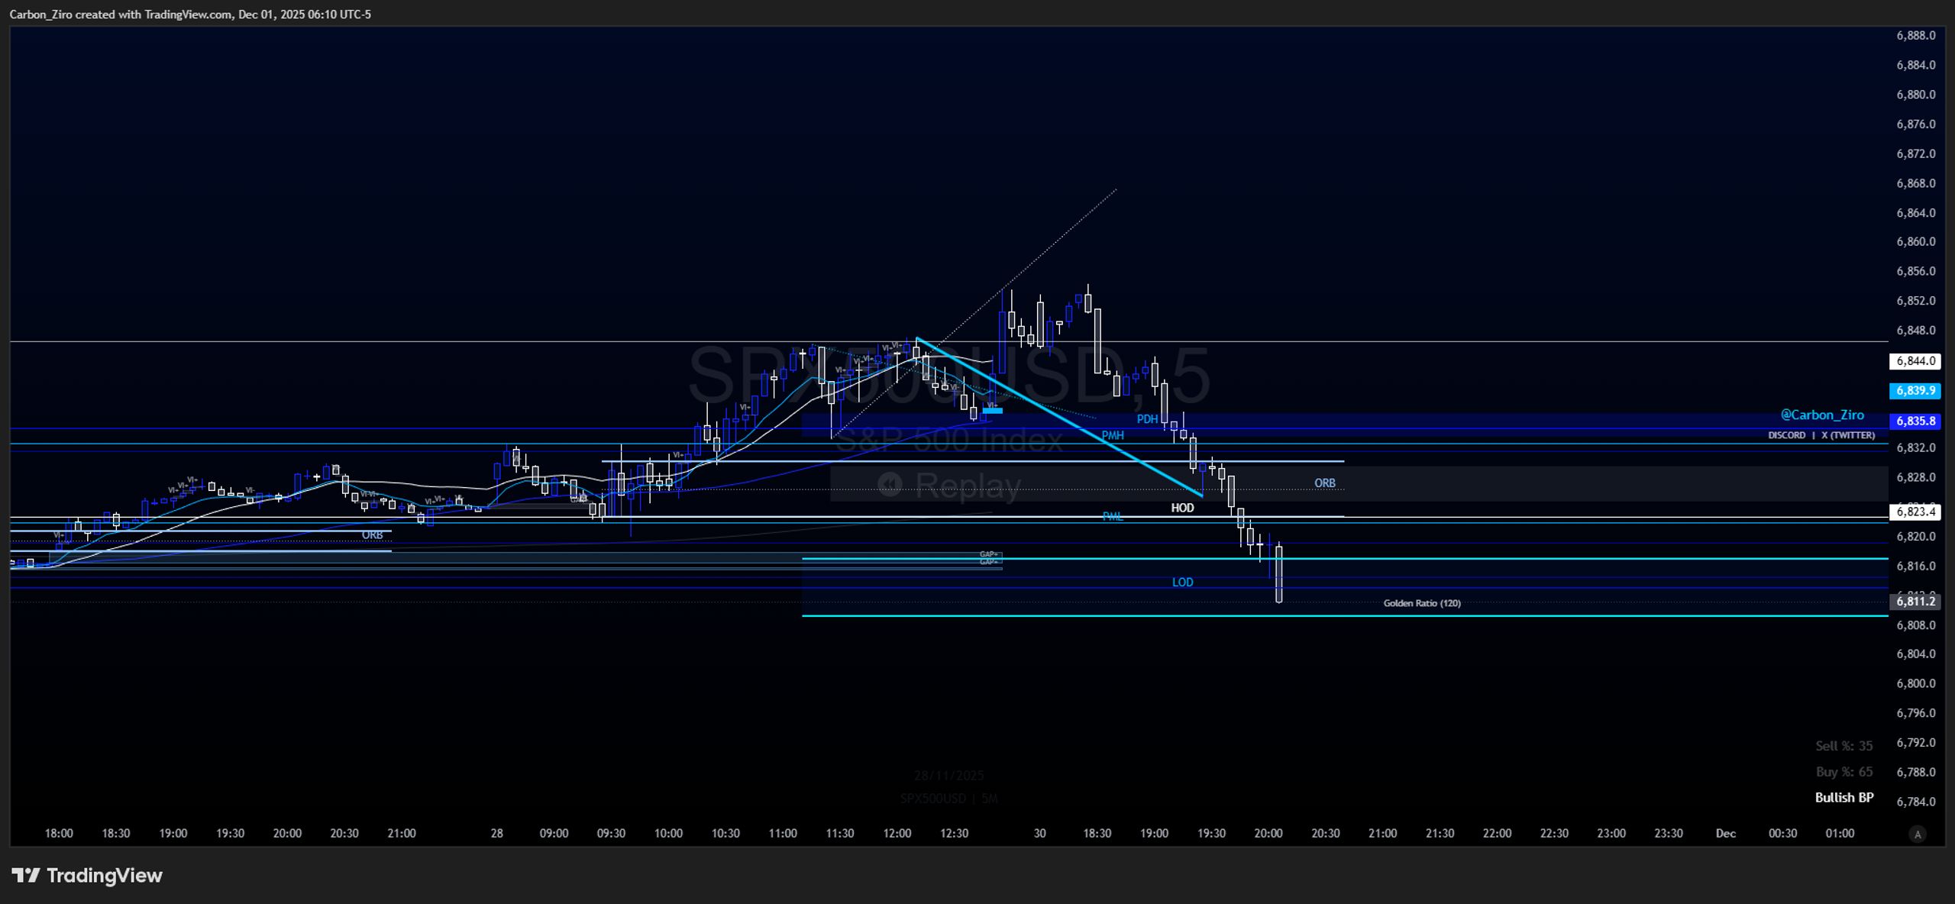Click the PMH level label
Image resolution: width=1955 pixels, height=904 pixels.
(x=1113, y=435)
